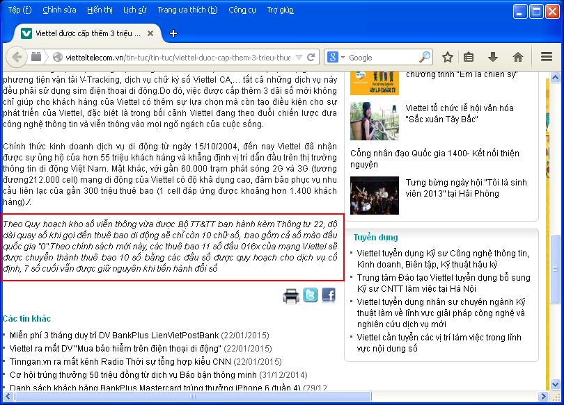The height and width of the screenshot is (405, 564).
Task: Open the hamburger menu button
Action: click(x=547, y=57)
